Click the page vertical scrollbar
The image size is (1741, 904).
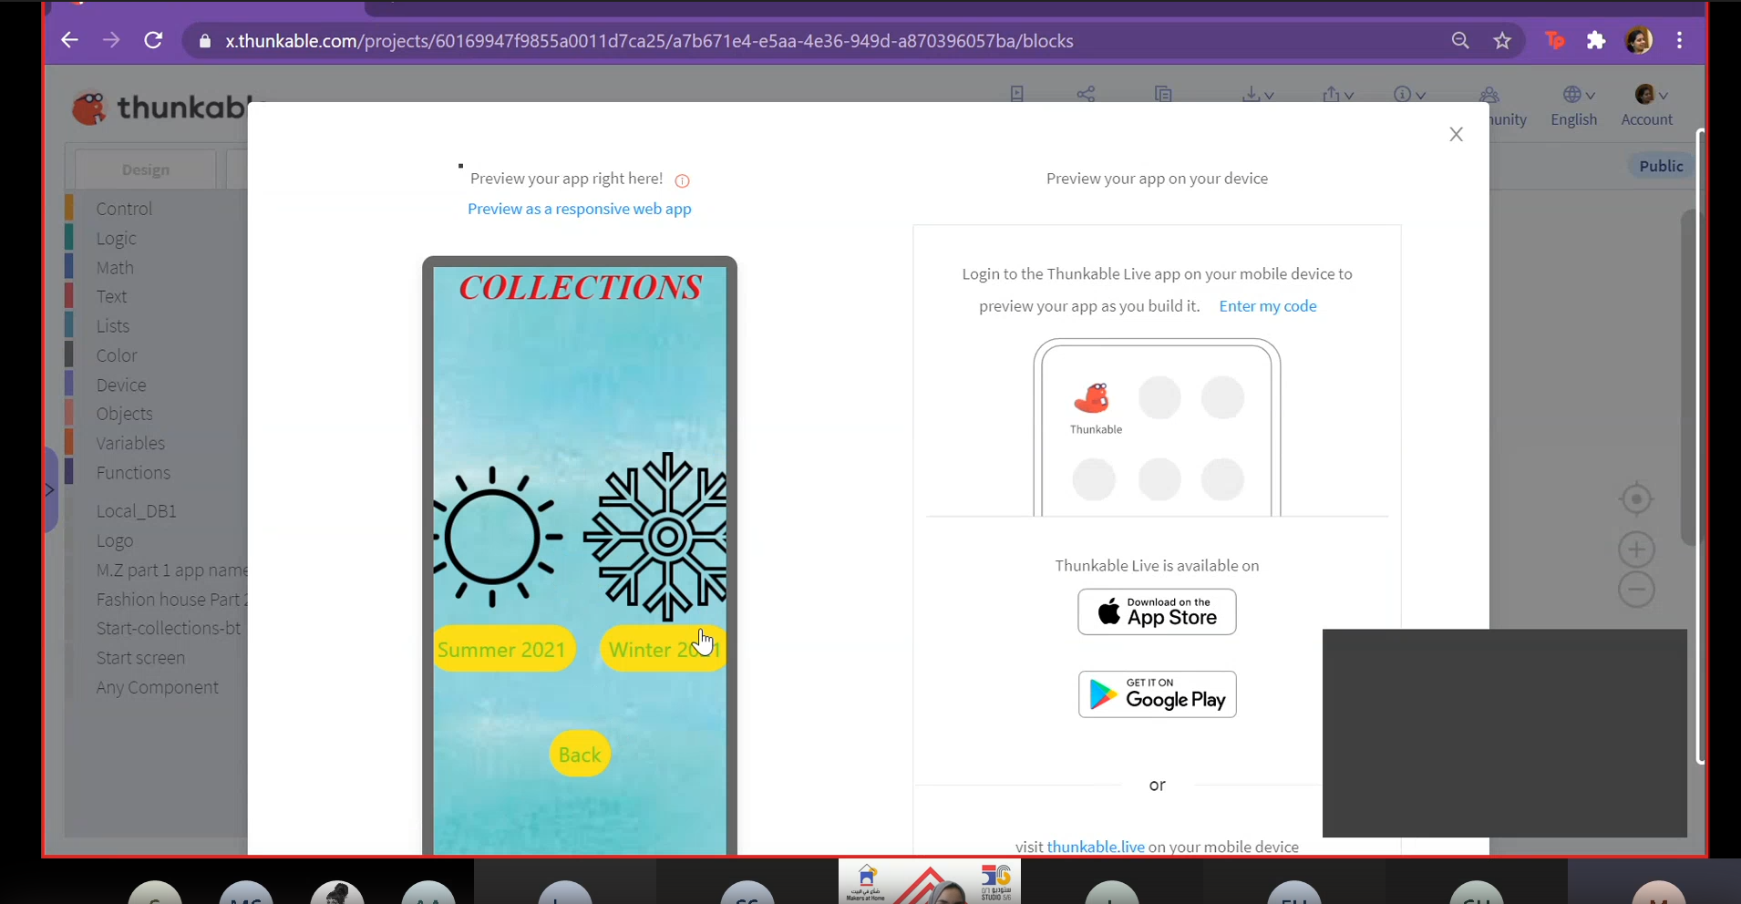[x=1700, y=447]
